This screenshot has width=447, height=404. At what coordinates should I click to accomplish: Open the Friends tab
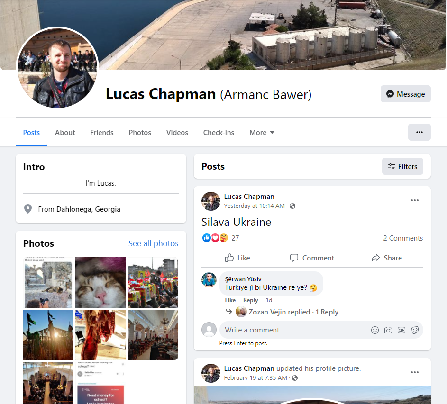[102, 133]
